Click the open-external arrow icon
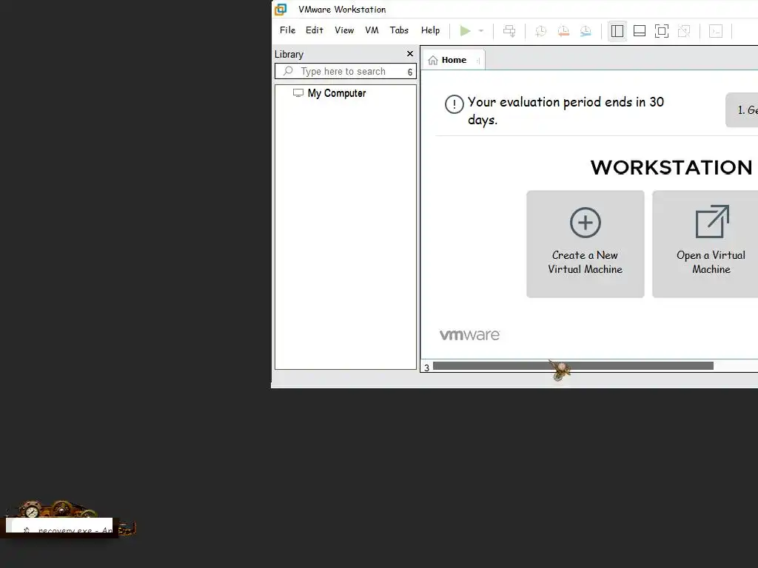 (712, 222)
